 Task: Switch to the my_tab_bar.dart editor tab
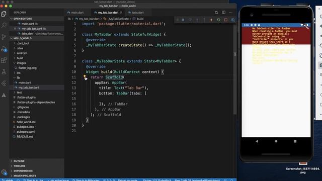(x=108, y=13)
